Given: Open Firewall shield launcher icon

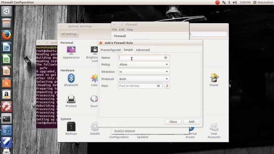Looking at the screenshot, I should pyautogui.click(x=6, y=142).
